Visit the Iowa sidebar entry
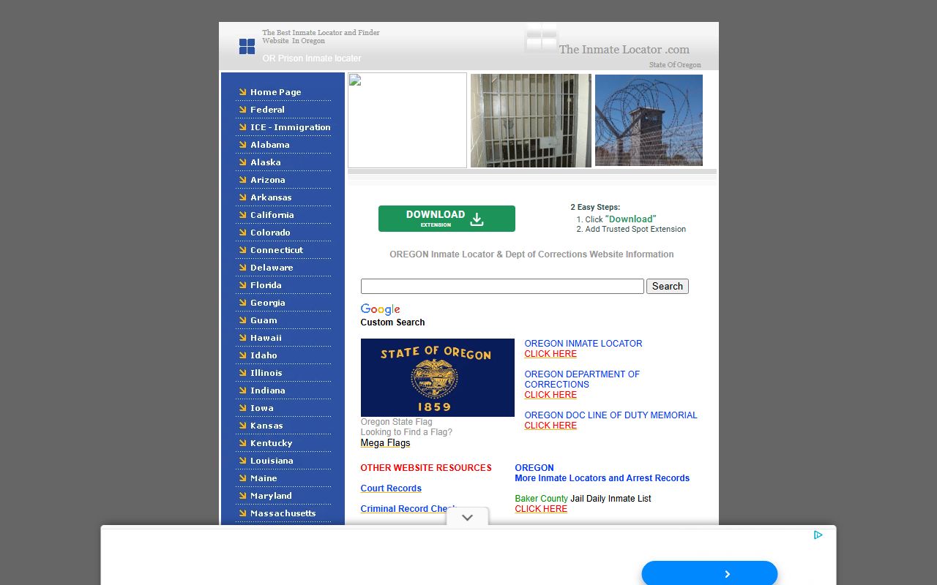937x585 pixels. [x=261, y=408]
